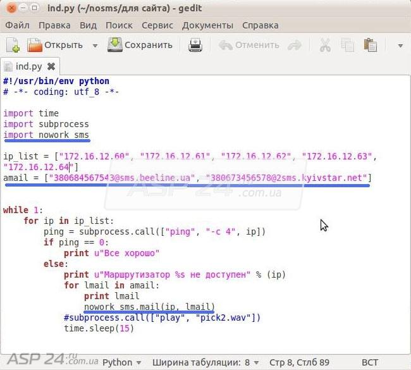Click the Отменить undo button
Viewport: 411px width, 370px height.
click(x=249, y=45)
